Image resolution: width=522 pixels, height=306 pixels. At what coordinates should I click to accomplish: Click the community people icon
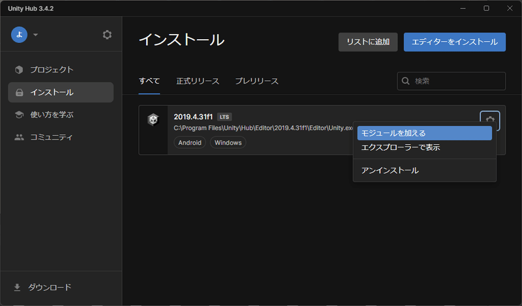pos(20,137)
